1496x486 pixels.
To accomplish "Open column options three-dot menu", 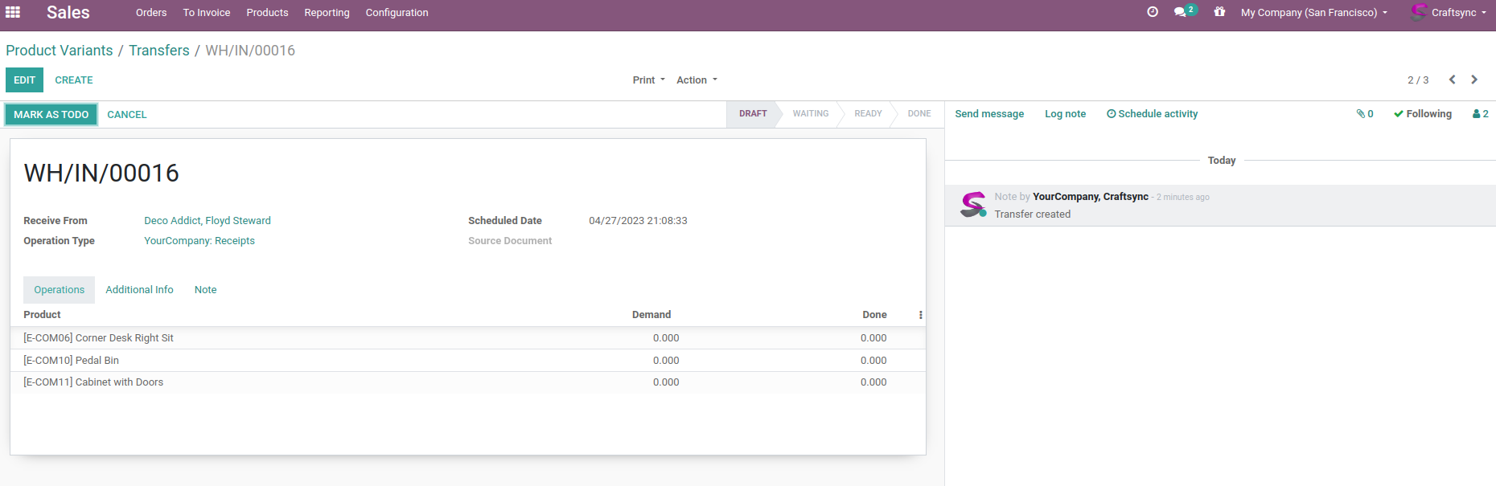I will tap(920, 315).
